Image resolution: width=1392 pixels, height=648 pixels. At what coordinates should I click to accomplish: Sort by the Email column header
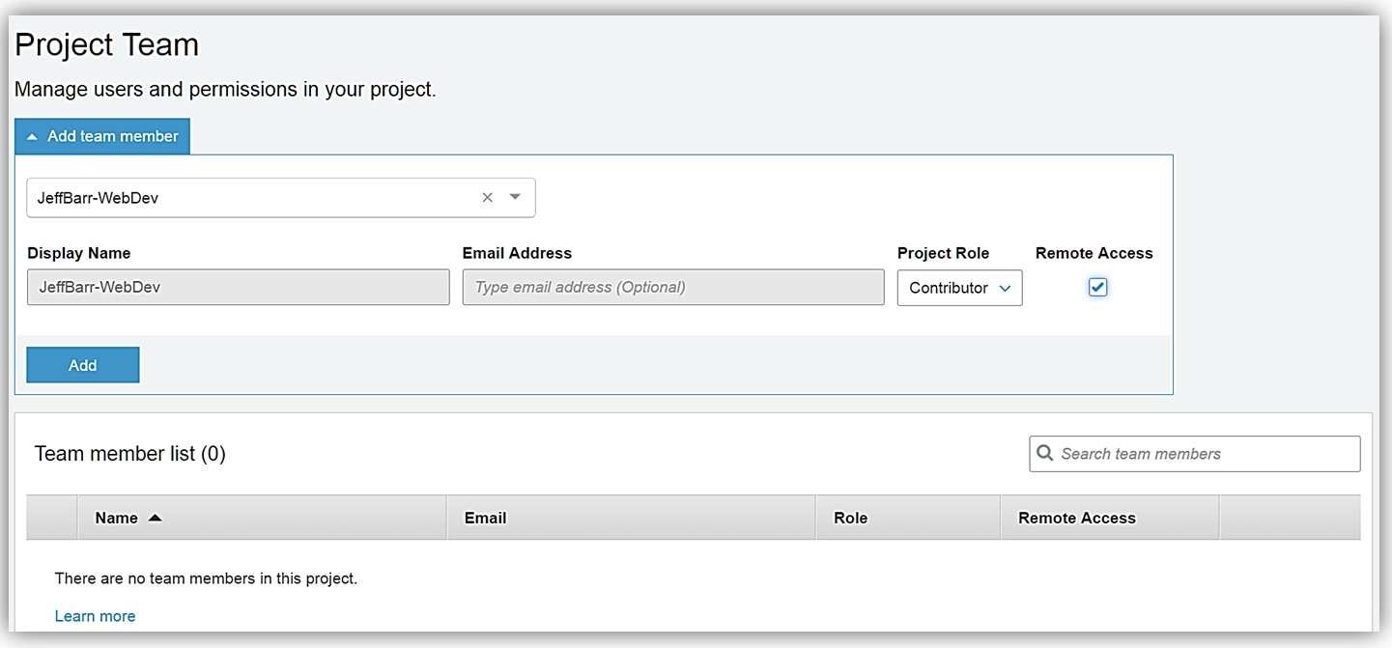485,518
